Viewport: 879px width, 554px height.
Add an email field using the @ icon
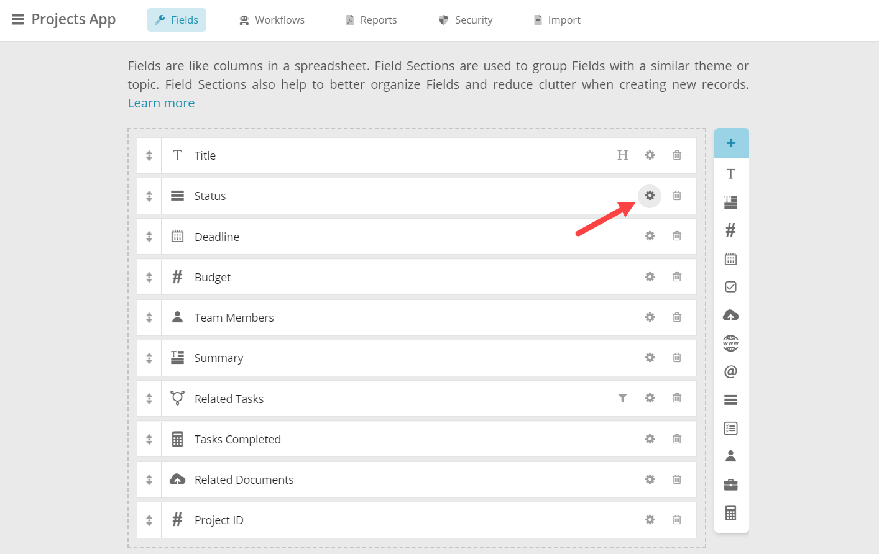point(731,371)
